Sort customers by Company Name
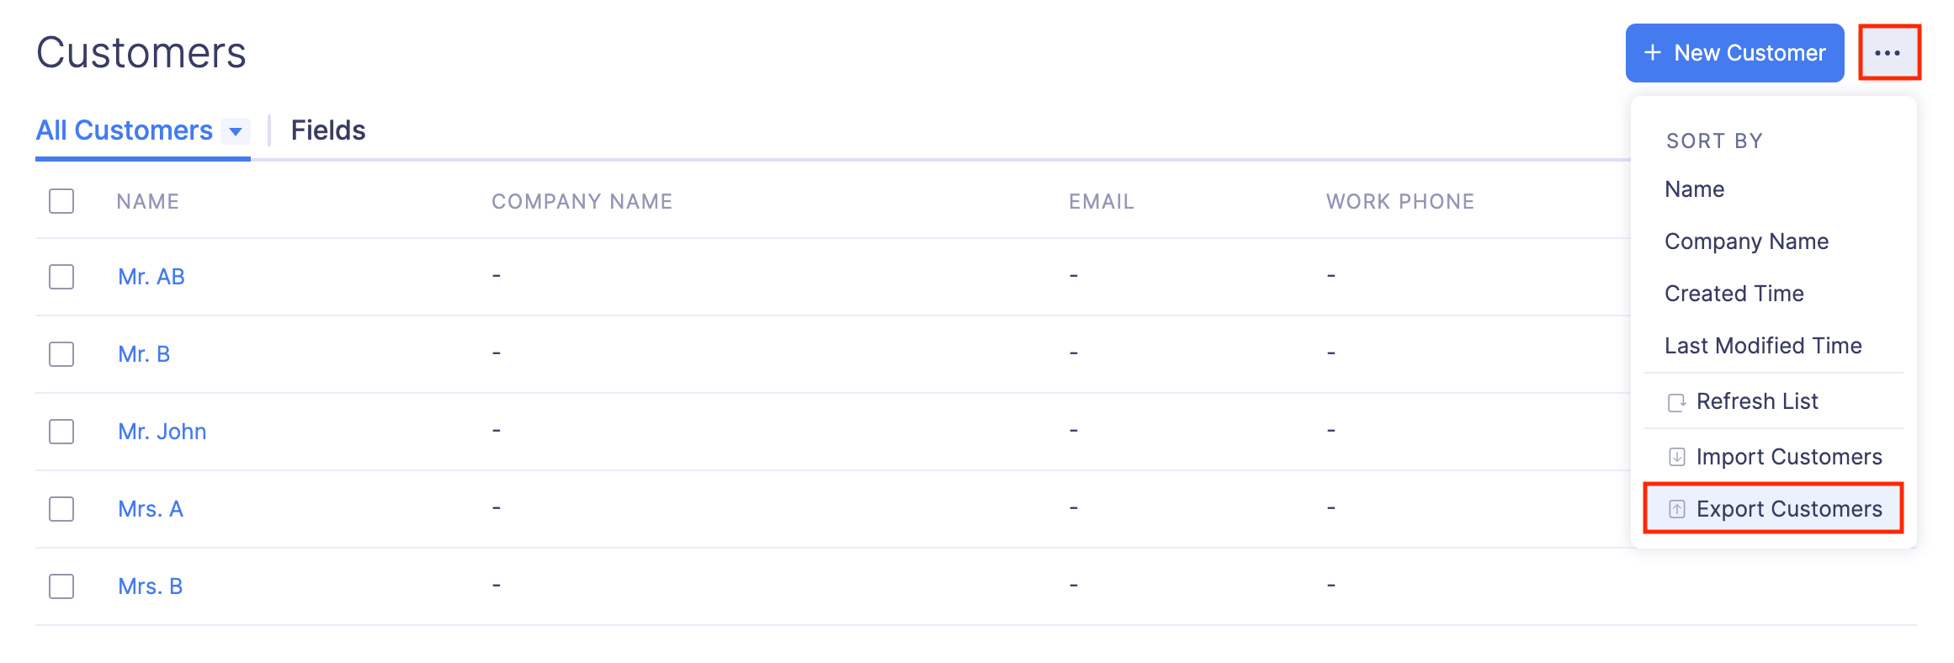Image resolution: width=1954 pixels, height=663 pixels. 1746,241
